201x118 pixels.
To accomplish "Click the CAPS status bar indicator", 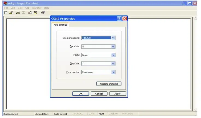I will click(x=92, y=114).
